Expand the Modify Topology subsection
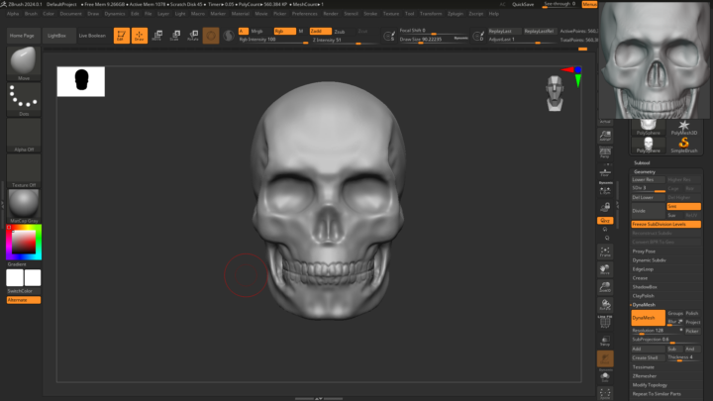Viewport: 713px width, 401px height. (650, 385)
